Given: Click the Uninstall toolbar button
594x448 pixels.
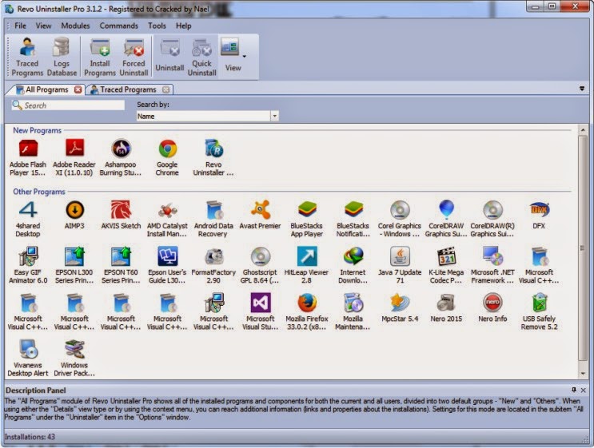Looking at the screenshot, I should click(169, 57).
